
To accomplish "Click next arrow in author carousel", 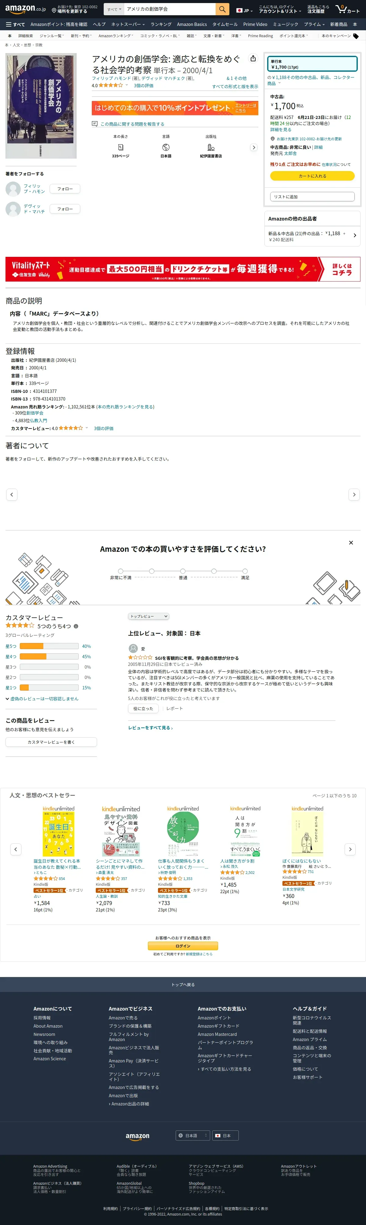I will tap(354, 494).
